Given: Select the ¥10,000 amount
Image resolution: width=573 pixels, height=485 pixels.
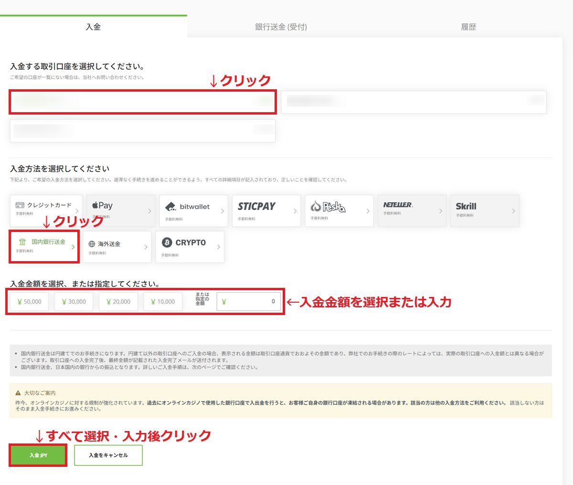Looking at the screenshot, I should click(x=163, y=302).
